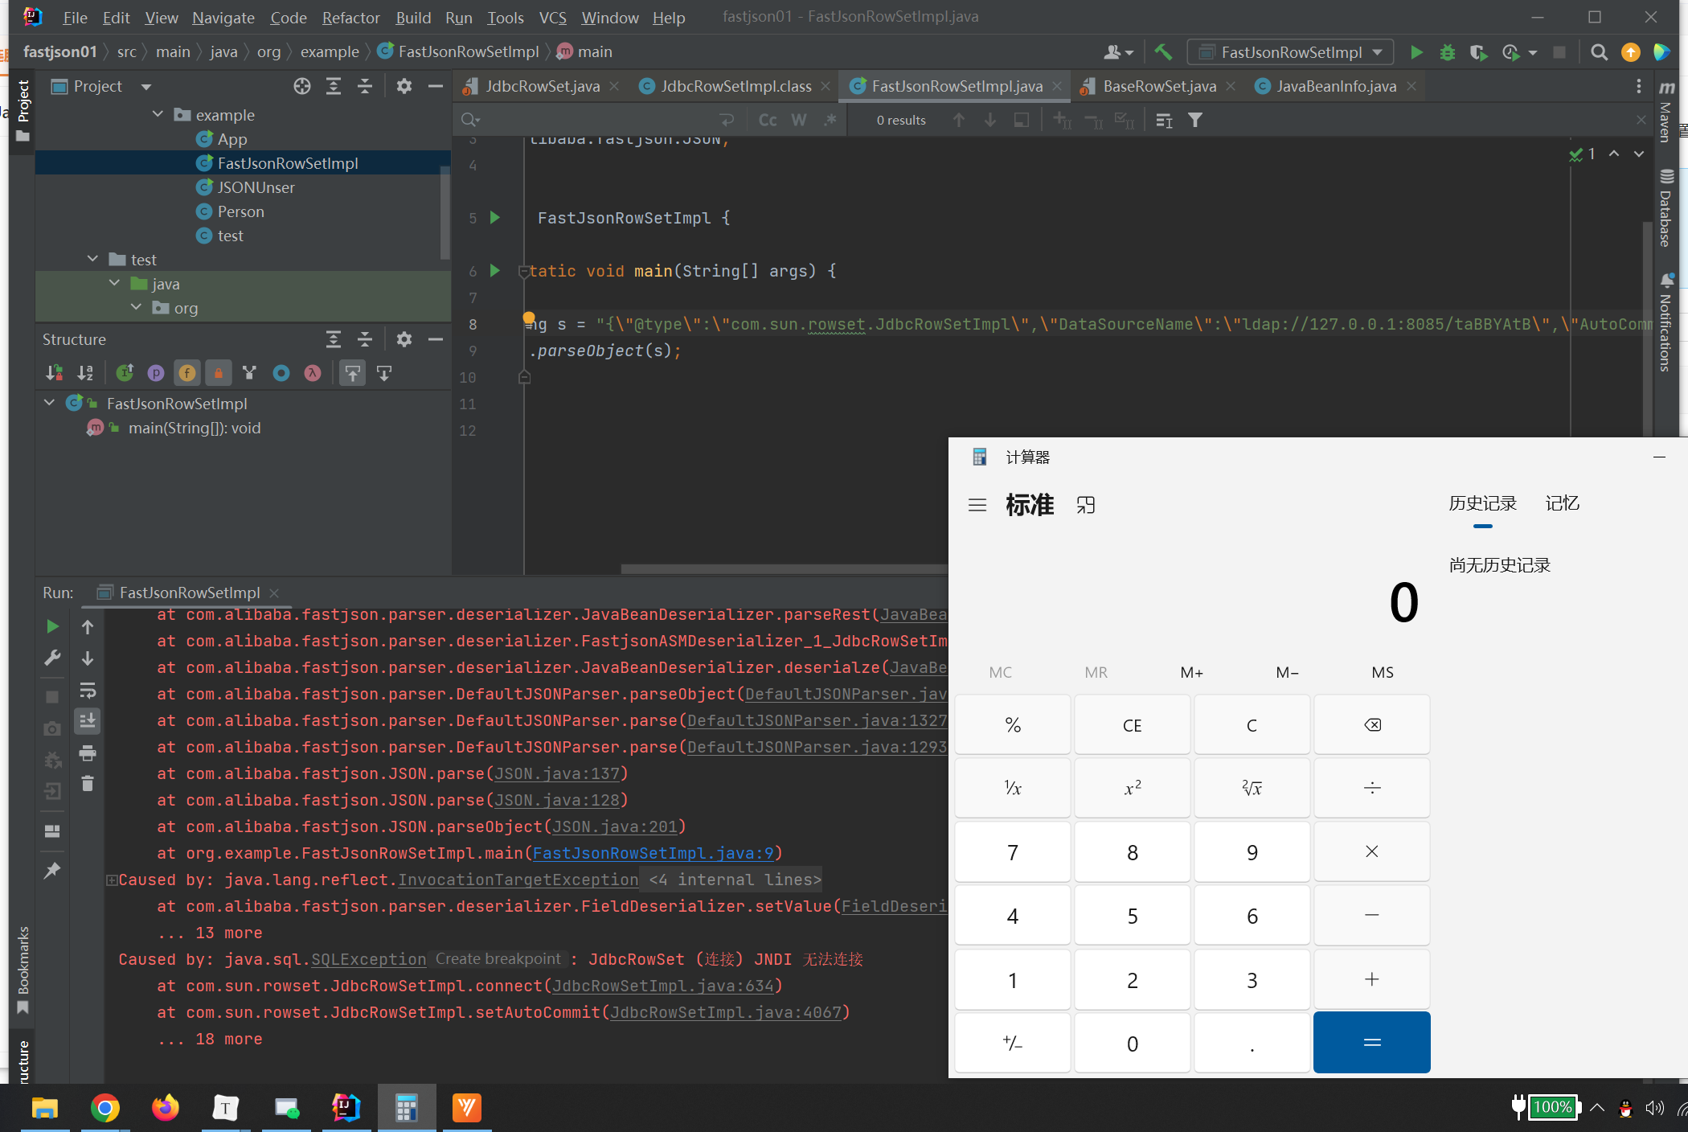Screen dimensions: 1688x1132
Task: Open Chrome from the taskbar
Action: tap(104, 1108)
